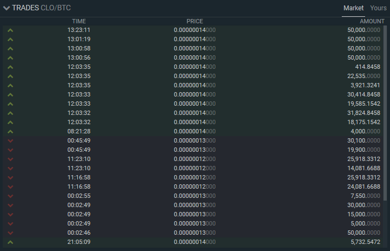Click the amount 22,535.0000
Screen dimensions: 390x251
click(363, 76)
